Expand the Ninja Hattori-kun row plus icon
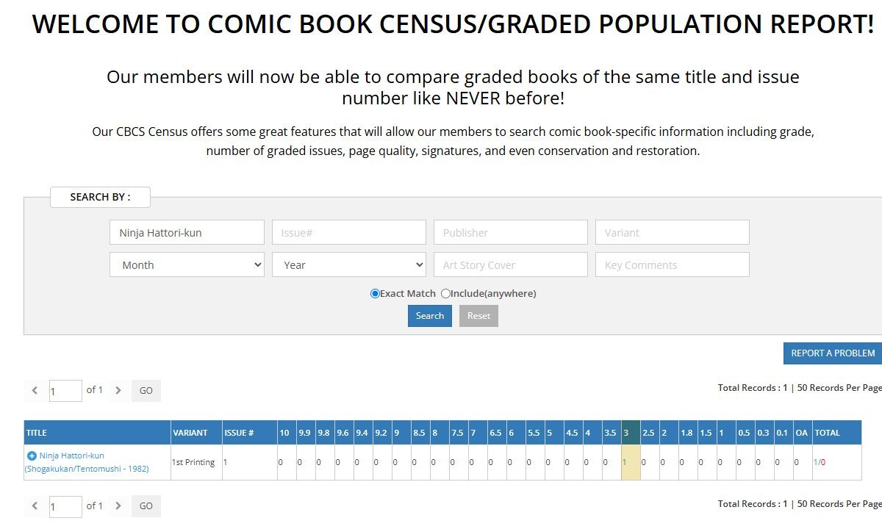 [x=32, y=456]
